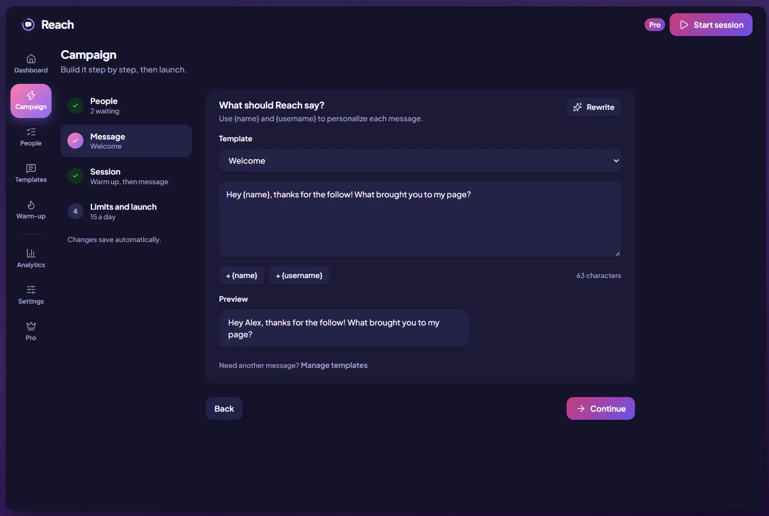Screen dimensions: 769x516
Task: Click the 'Changes save automatically.' note
Action: tap(114, 239)
